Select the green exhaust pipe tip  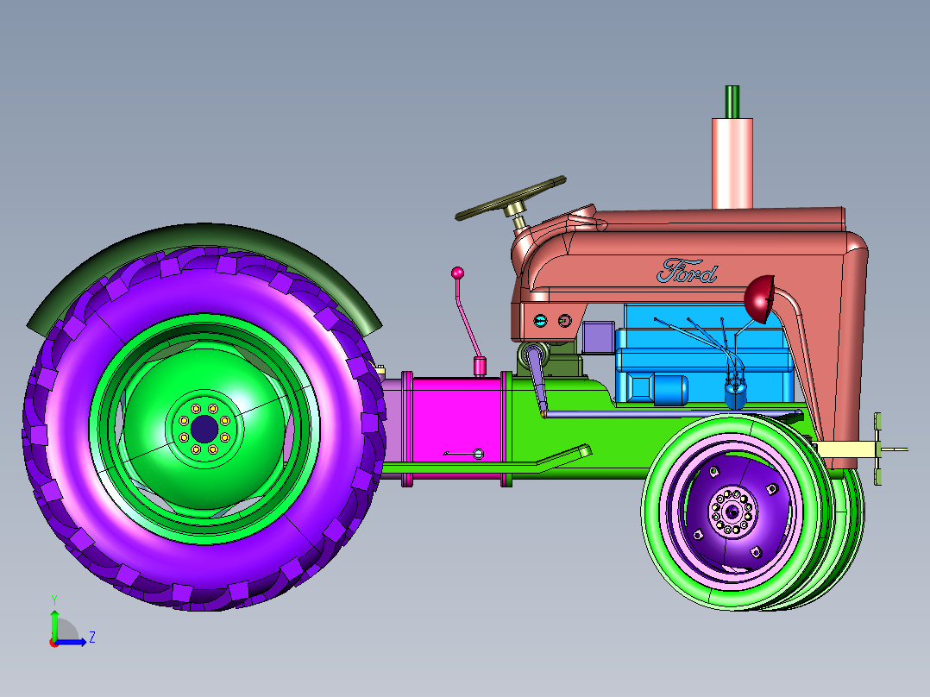732,102
